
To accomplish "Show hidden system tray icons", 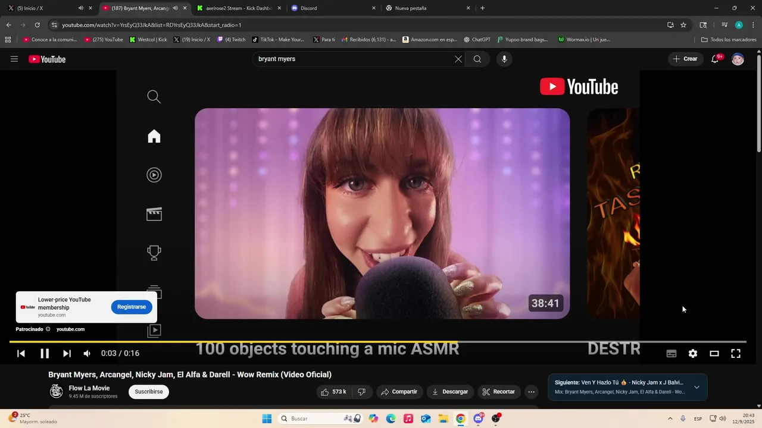I will (x=670, y=418).
